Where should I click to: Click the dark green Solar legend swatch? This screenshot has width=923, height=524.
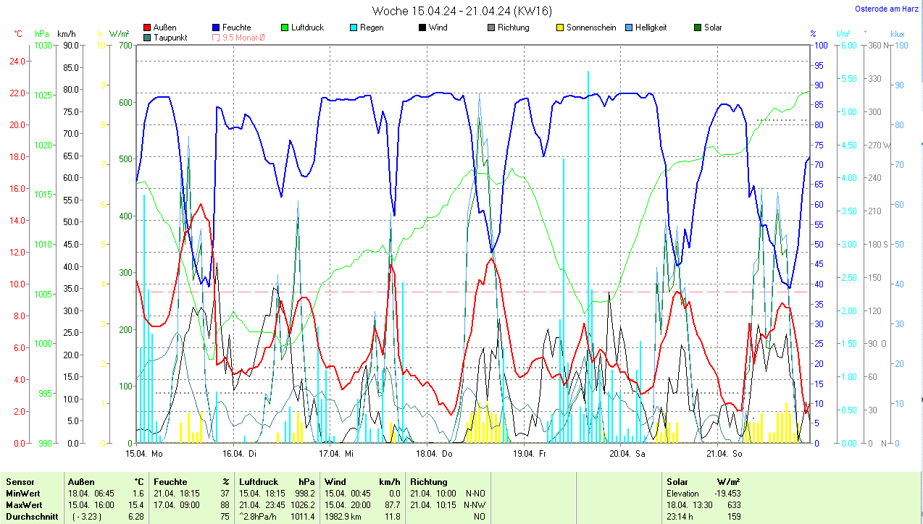(698, 28)
